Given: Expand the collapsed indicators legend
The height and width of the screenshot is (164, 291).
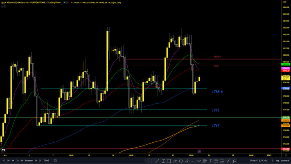Looking at the screenshot, I should click(4, 6).
